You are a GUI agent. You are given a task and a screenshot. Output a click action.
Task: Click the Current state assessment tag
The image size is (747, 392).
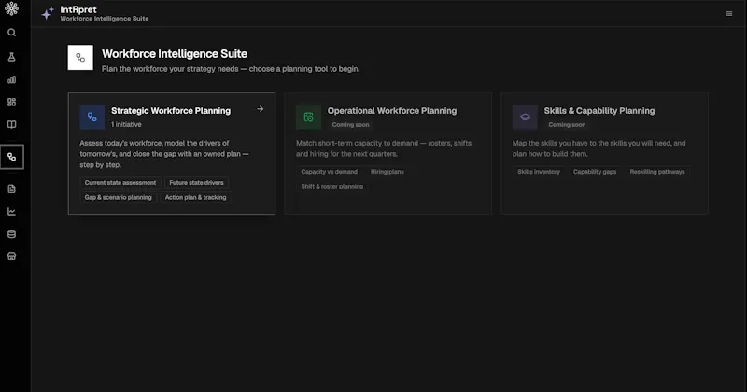[120, 182]
